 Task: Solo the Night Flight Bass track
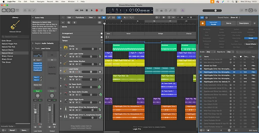point(73,79)
